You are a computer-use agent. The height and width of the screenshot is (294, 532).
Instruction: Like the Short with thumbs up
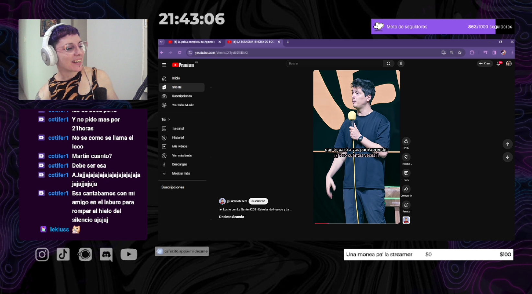[x=406, y=141]
